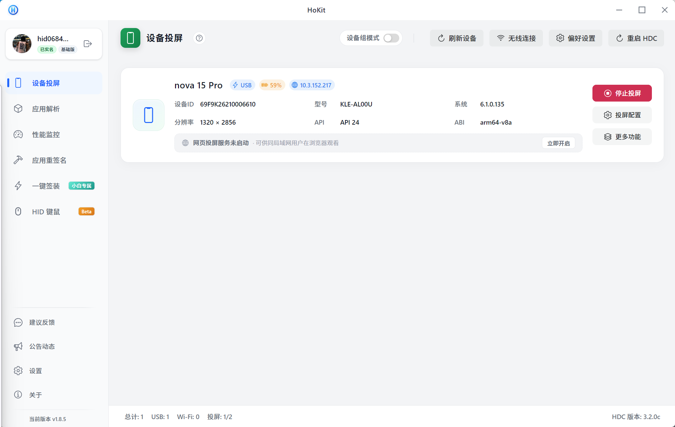Click device ID 69F9K26210006610

[x=228, y=104]
